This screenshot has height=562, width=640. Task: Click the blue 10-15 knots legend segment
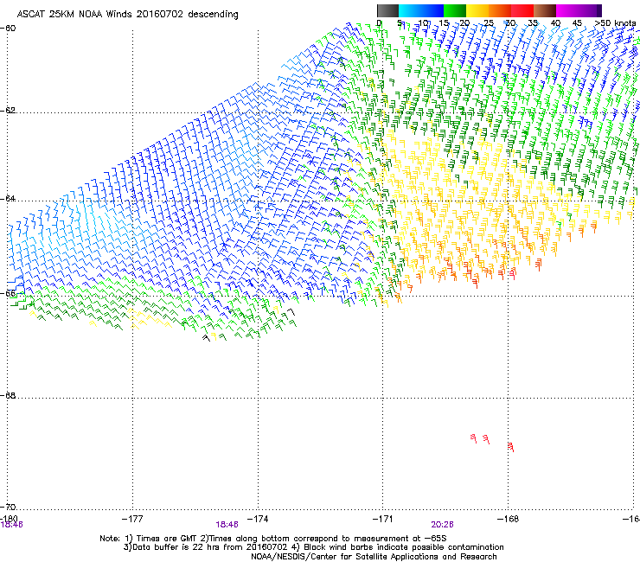point(432,10)
